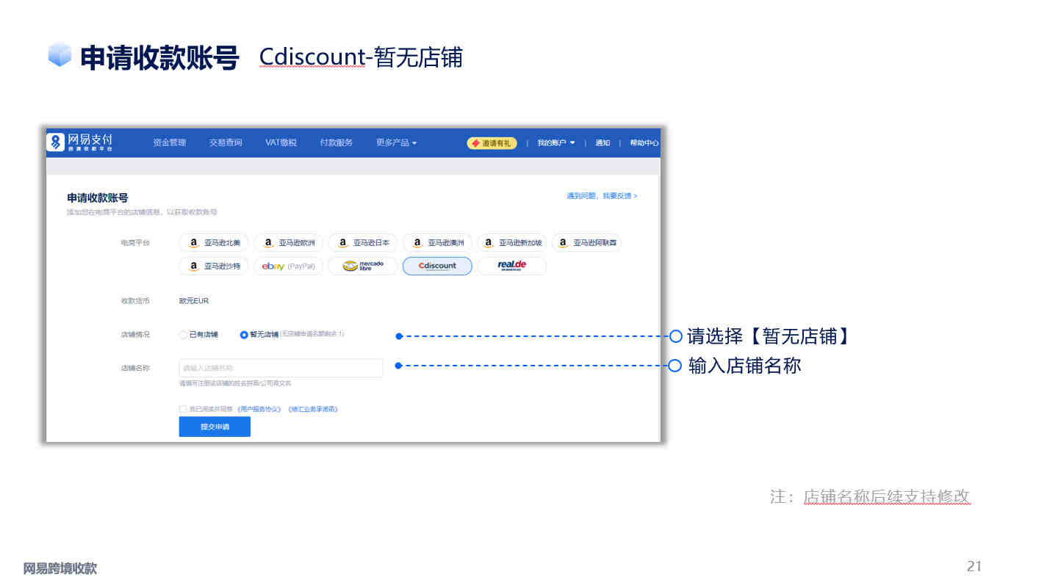
Task: Go to the VAT缴税 page
Action: pyautogui.click(x=281, y=142)
